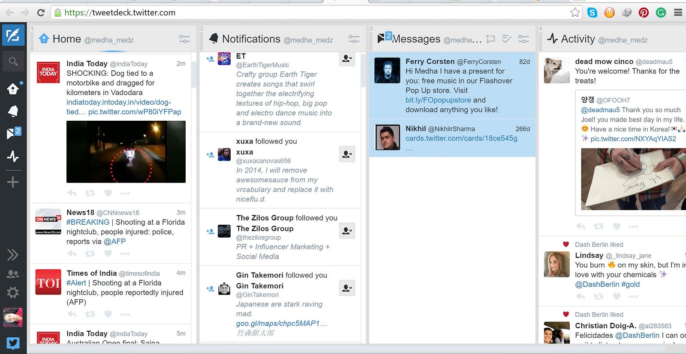Open more options on Lindsay's tweet
The width and height of the screenshot is (686, 354).
(x=633, y=296)
